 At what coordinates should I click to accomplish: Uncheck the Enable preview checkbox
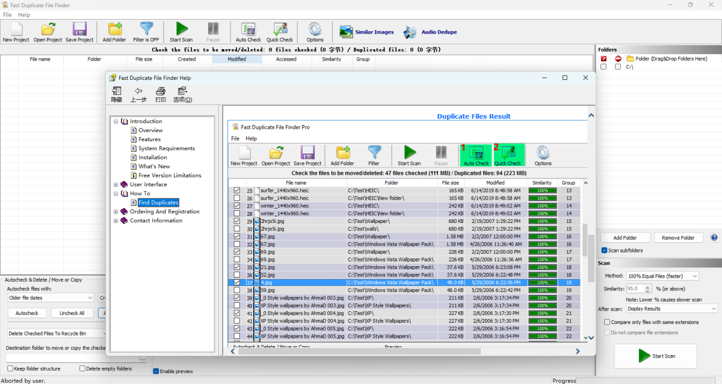156,371
